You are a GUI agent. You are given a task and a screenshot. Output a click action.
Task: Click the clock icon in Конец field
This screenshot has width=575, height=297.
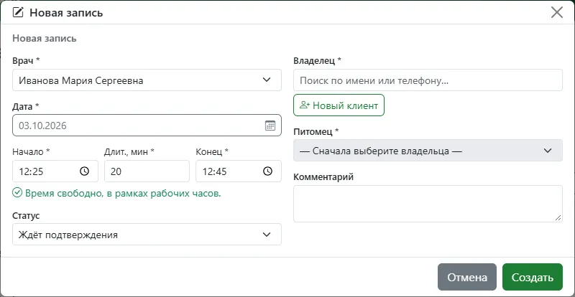(x=267, y=171)
